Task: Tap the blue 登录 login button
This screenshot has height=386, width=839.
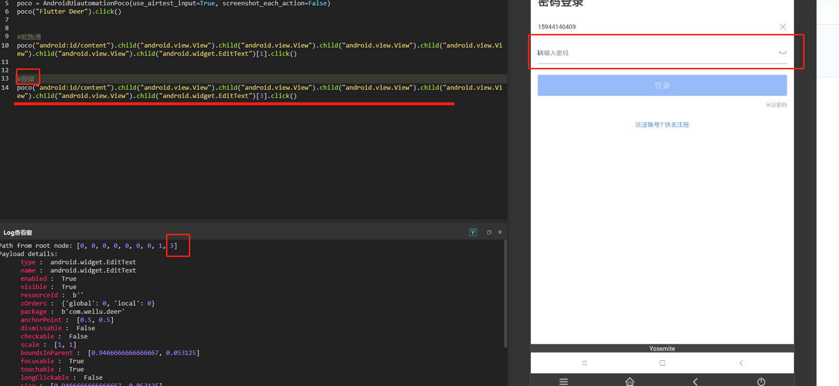Action: tap(662, 85)
